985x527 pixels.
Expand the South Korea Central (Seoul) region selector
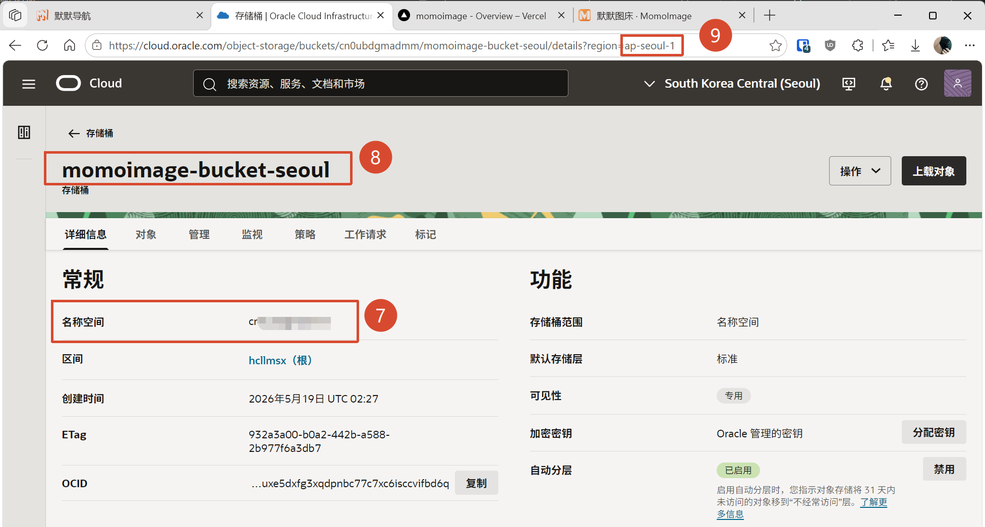732,84
